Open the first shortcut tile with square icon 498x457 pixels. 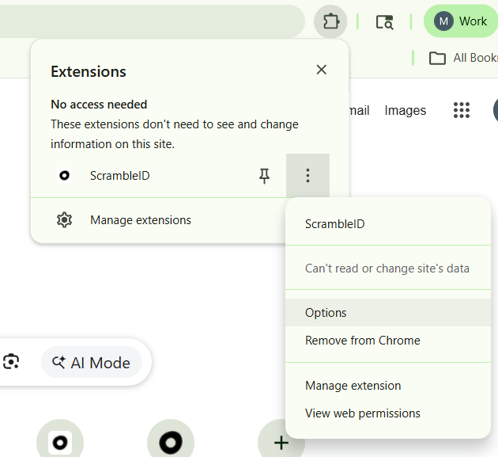60,442
